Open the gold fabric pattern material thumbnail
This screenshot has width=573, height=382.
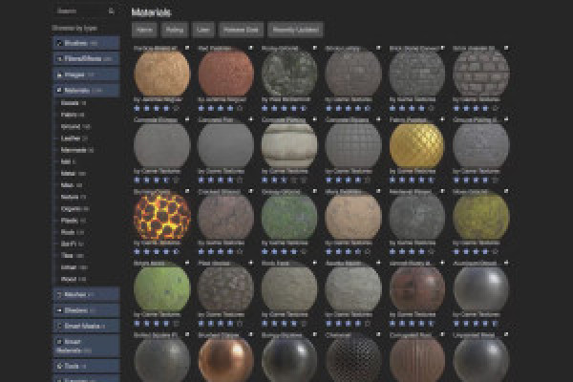pos(416,145)
